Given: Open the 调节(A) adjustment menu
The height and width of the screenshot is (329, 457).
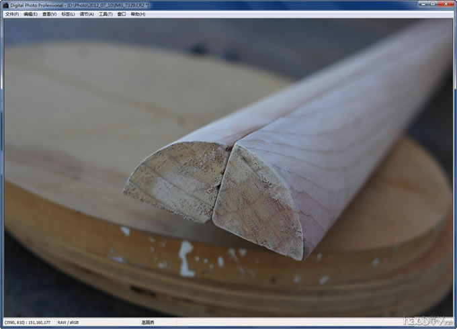Looking at the screenshot, I should pyautogui.click(x=87, y=13).
